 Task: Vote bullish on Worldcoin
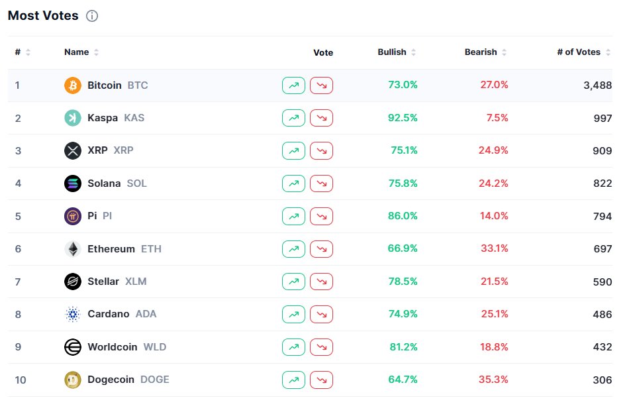click(x=293, y=347)
